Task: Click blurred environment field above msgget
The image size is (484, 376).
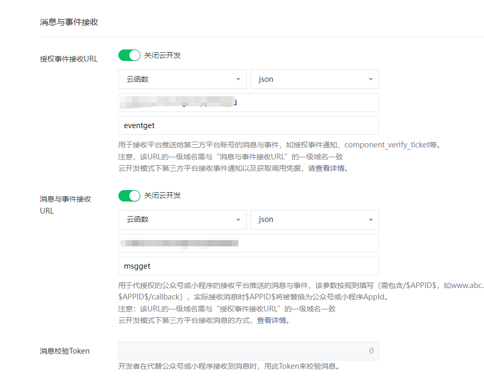Action: coord(248,243)
